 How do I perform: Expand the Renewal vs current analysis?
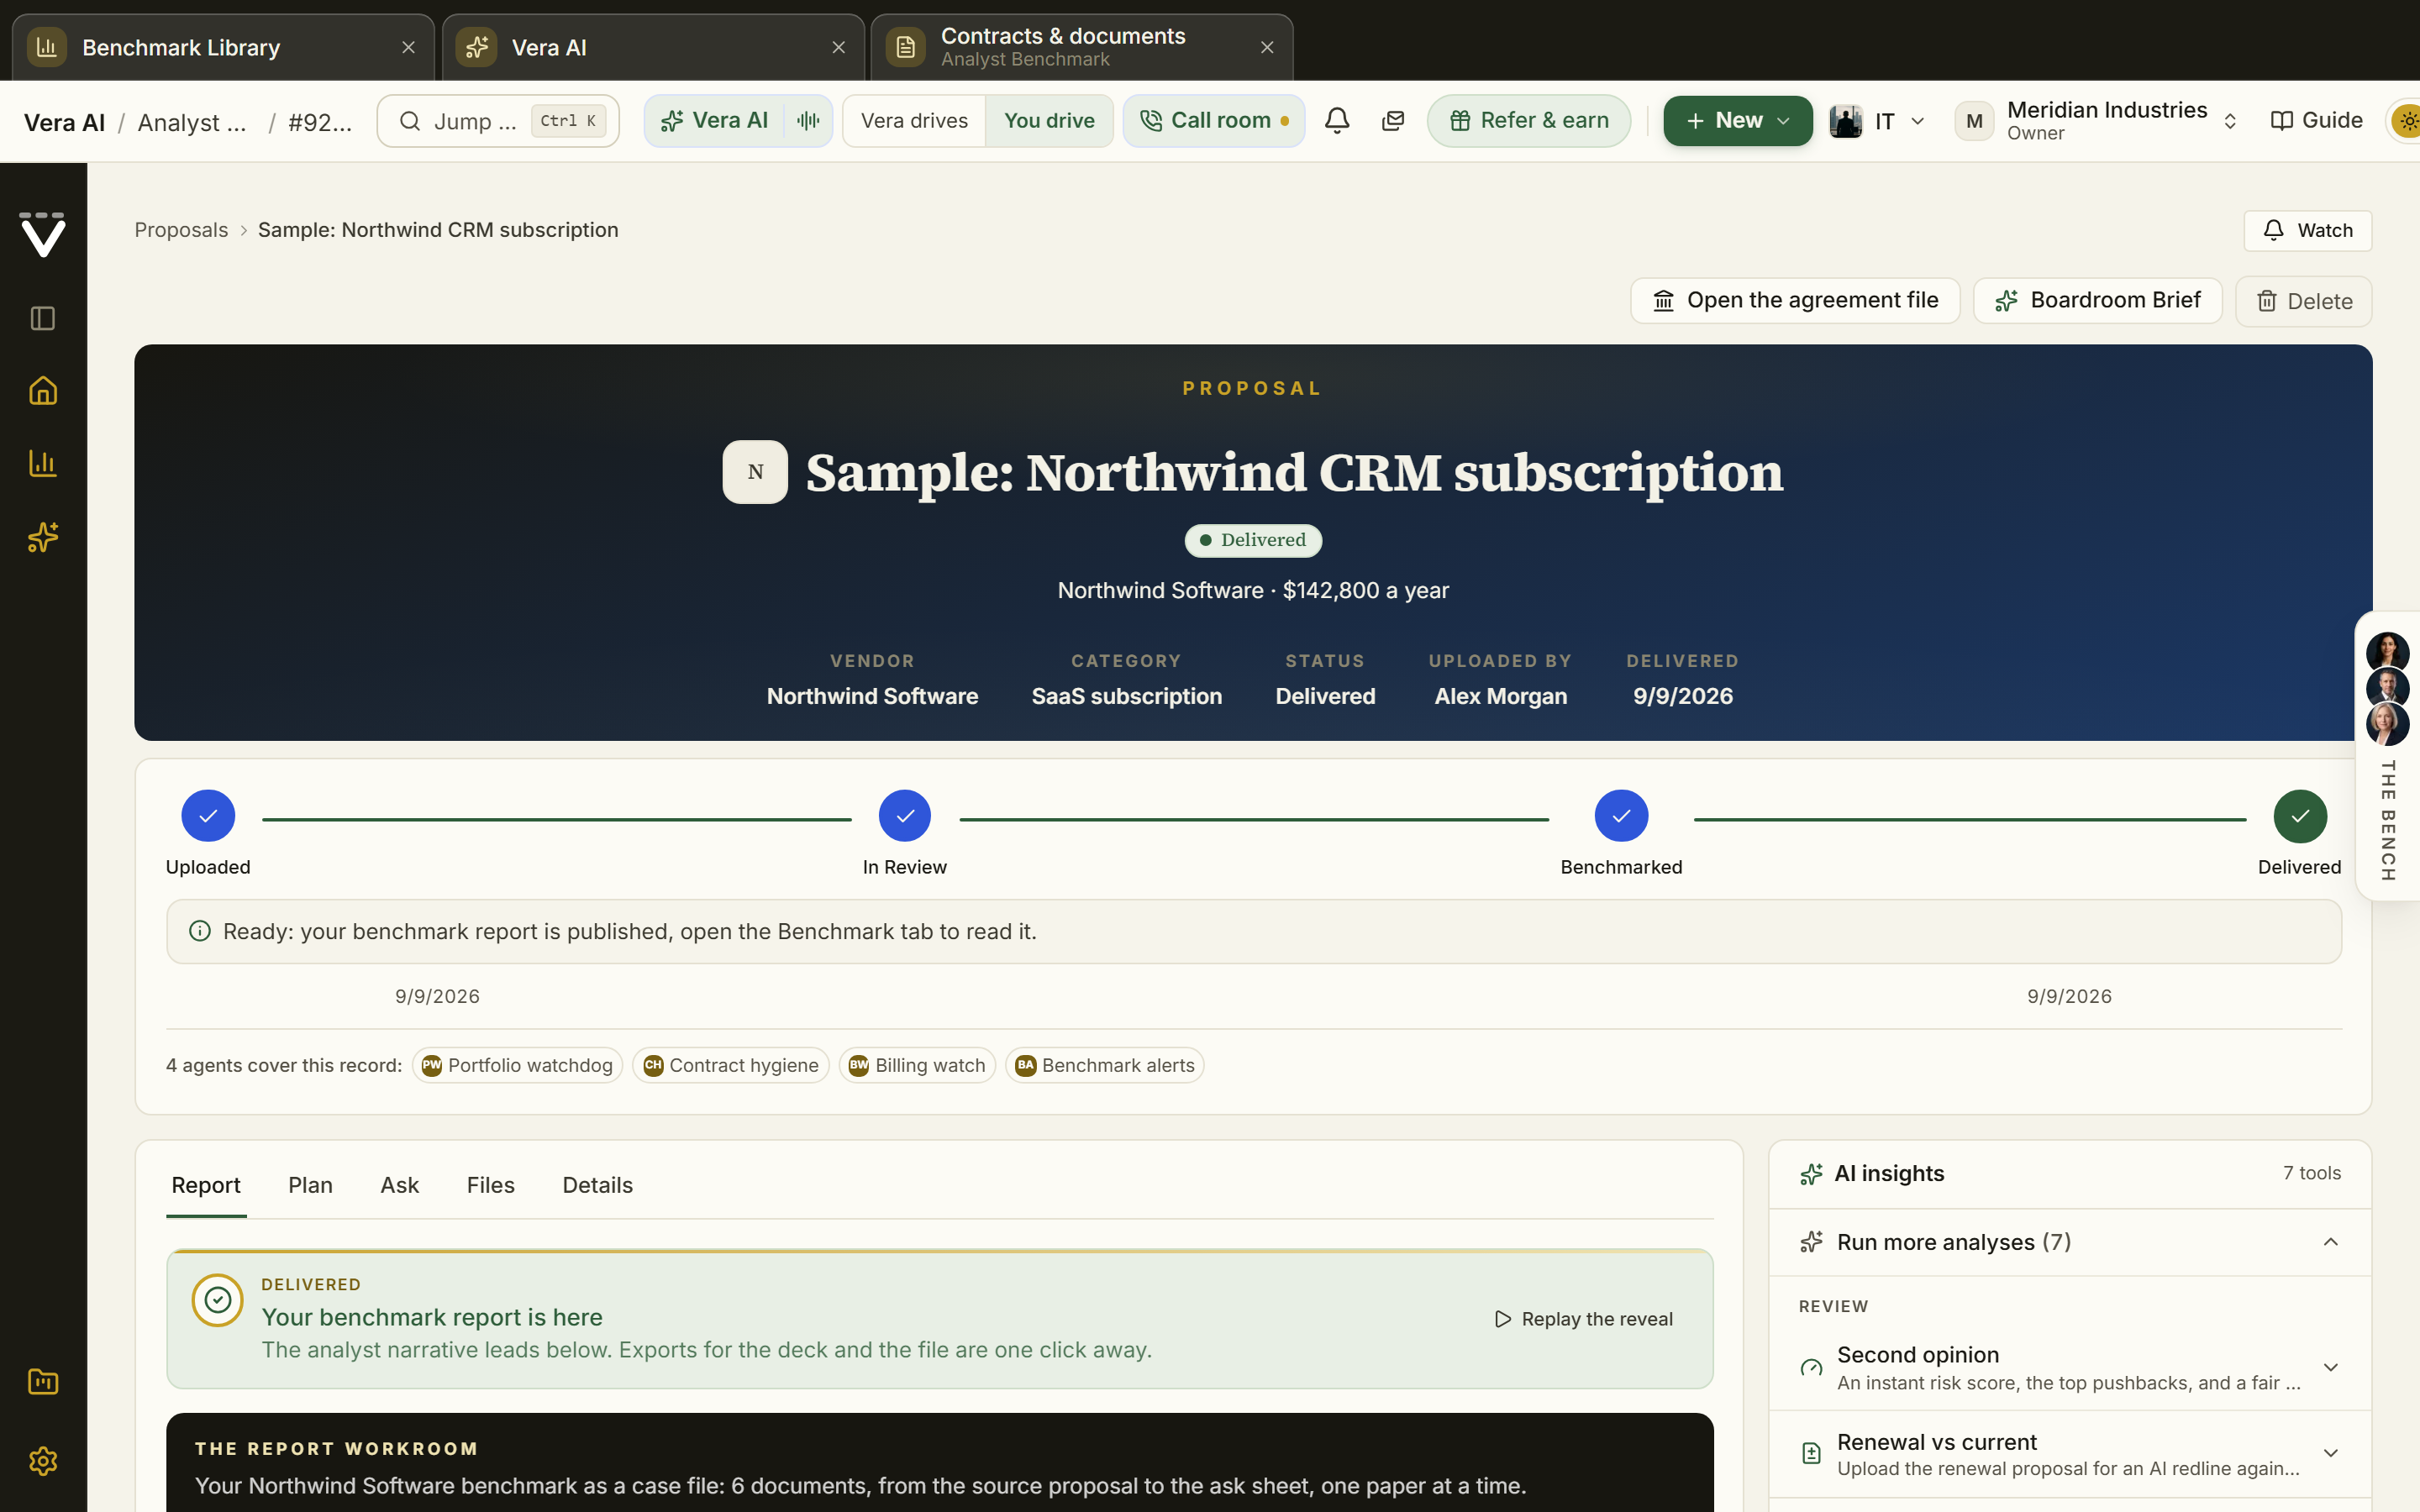pos(2070,1454)
